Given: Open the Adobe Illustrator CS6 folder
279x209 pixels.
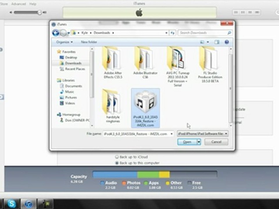Looking at the screenshot, I should (x=145, y=63).
